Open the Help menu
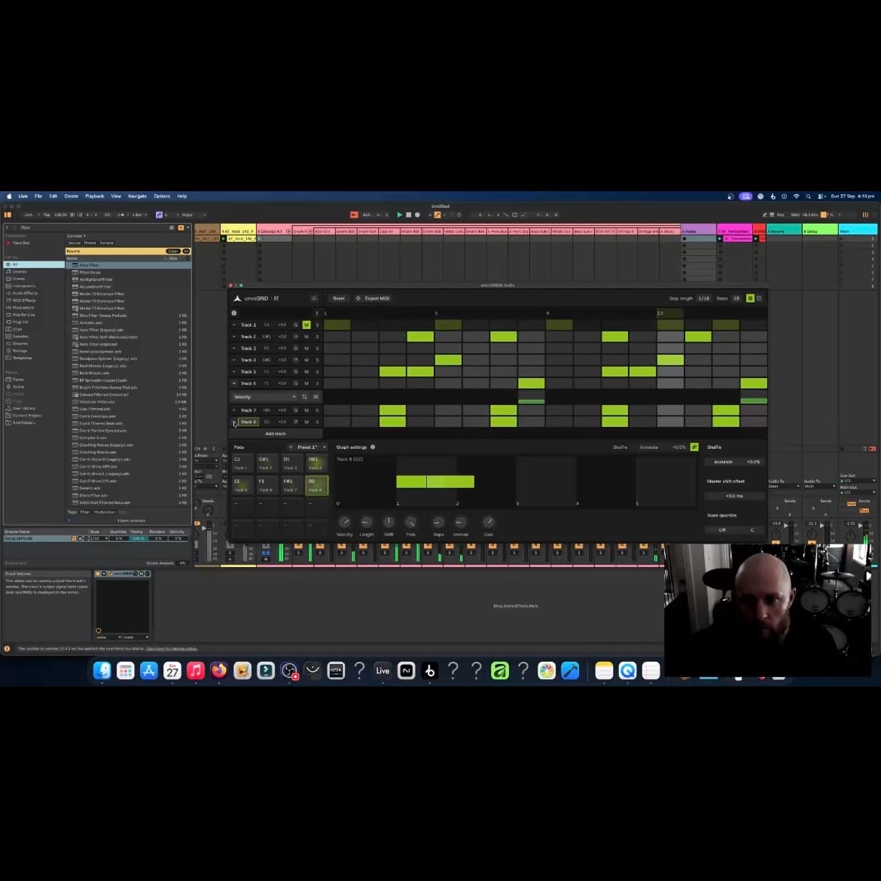The image size is (881, 881). [182, 197]
